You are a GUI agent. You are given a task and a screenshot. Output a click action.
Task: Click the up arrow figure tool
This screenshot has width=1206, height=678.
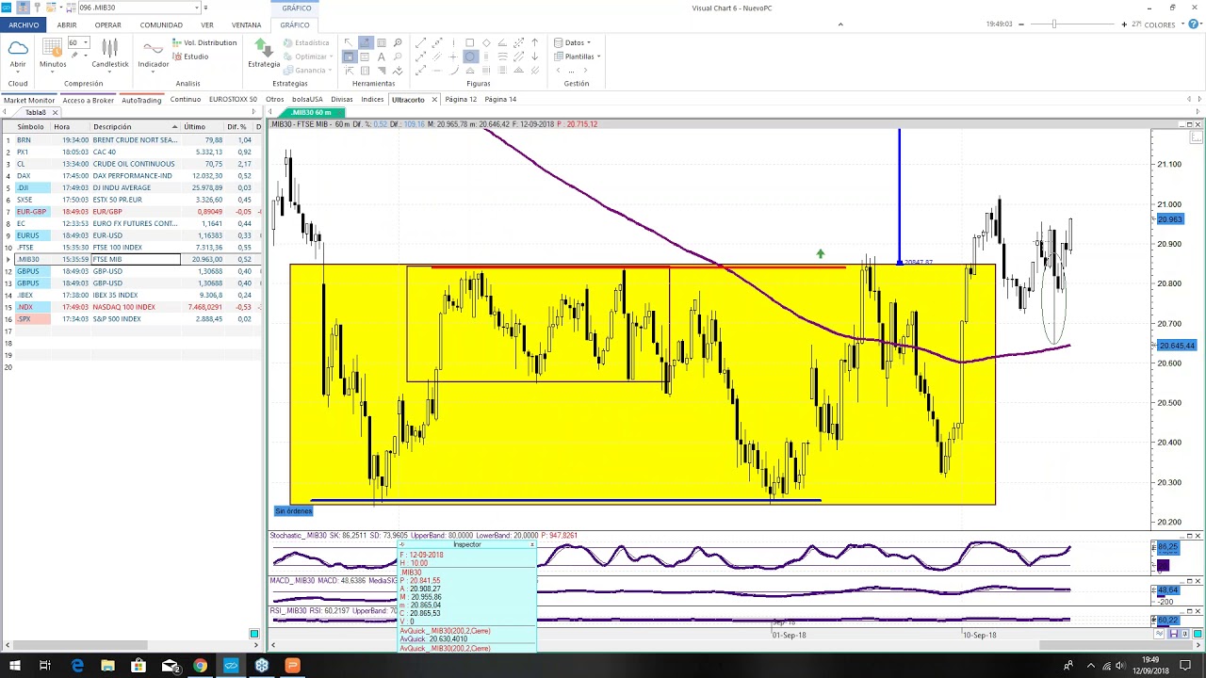coord(535,42)
